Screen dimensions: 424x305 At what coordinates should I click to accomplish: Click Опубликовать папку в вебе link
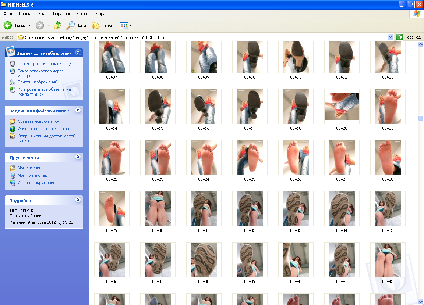(x=44, y=129)
